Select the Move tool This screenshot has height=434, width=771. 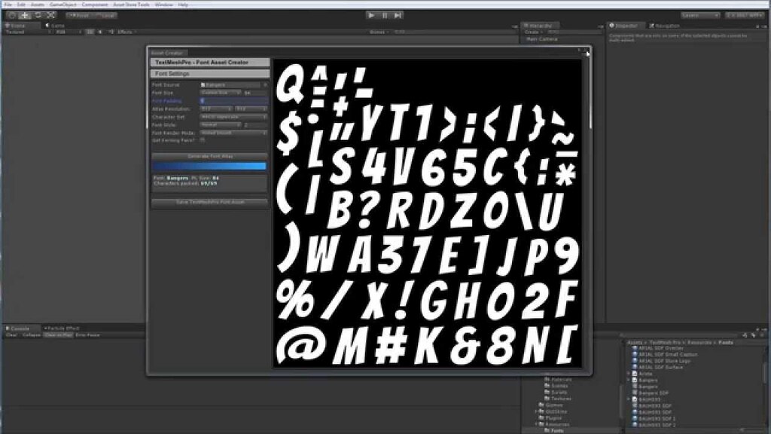click(x=23, y=15)
